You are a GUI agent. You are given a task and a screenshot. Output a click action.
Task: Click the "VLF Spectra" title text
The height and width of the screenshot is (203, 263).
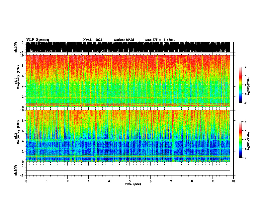coord(38,40)
